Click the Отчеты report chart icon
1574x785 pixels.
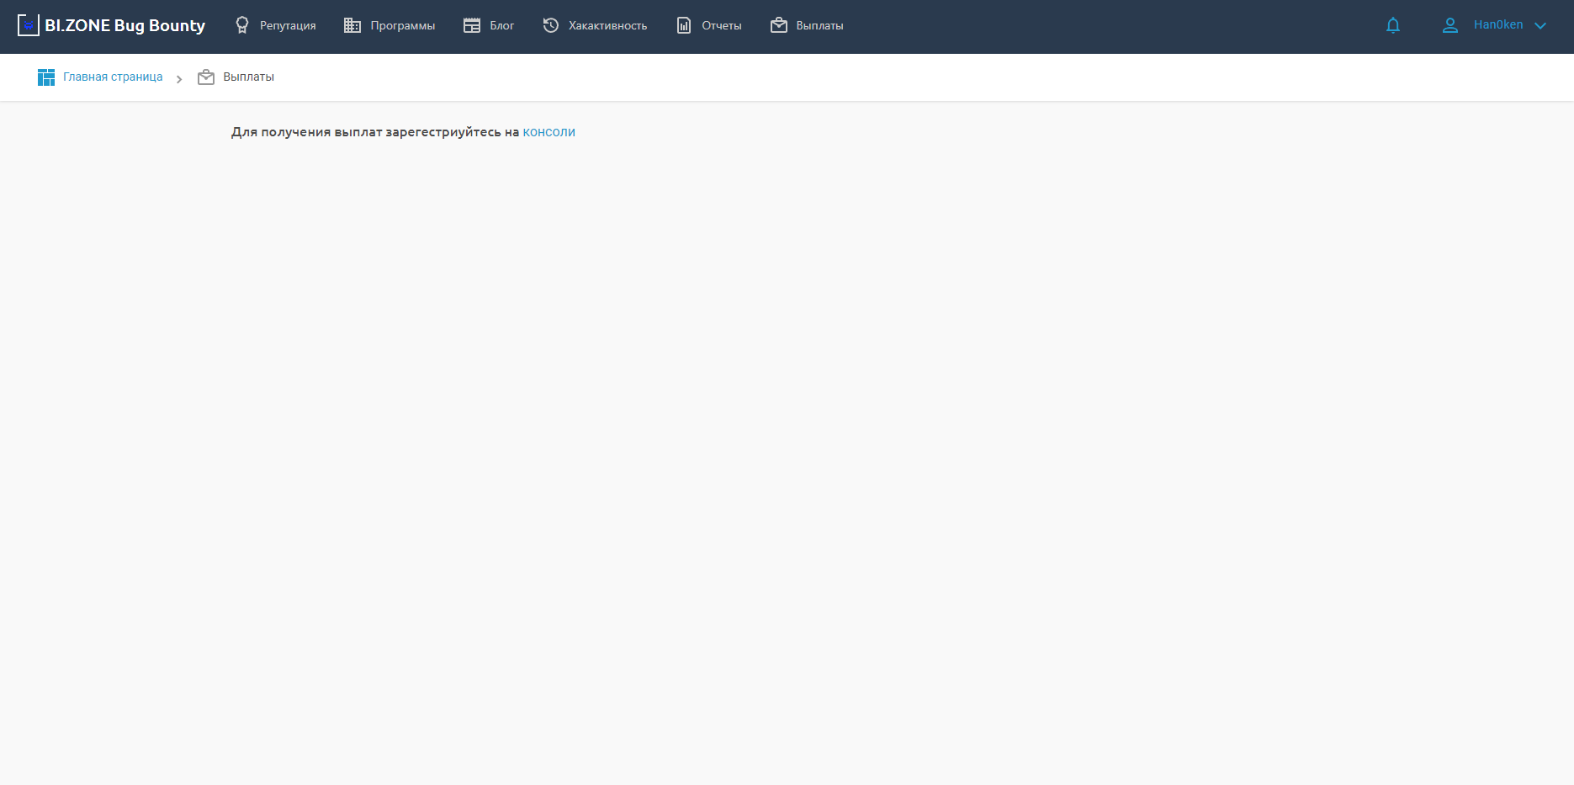point(684,25)
